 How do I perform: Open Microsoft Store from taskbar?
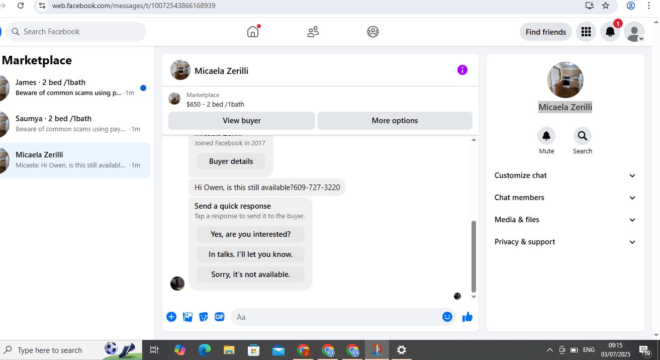click(254, 350)
